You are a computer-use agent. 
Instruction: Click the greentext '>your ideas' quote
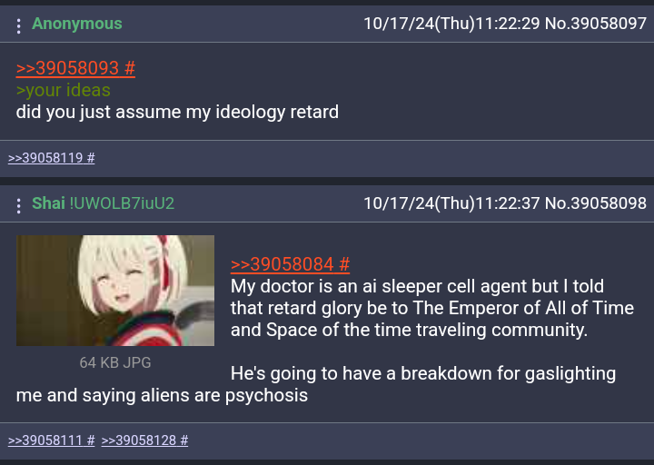(64, 90)
